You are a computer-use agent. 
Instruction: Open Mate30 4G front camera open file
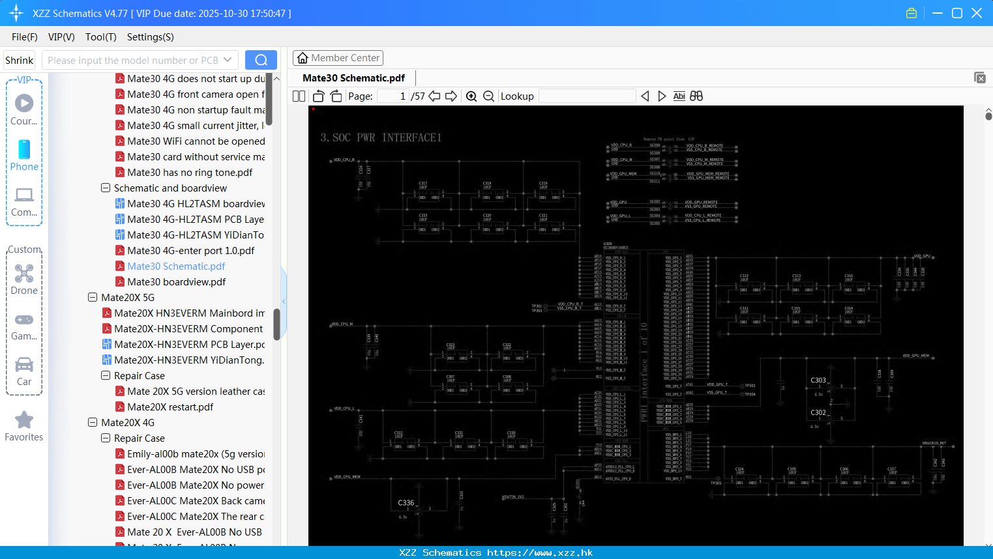pyautogui.click(x=190, y=94)
